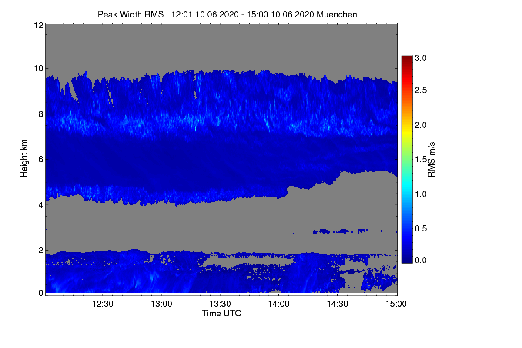Screen dimensions: 522x348
Task: Click the height tick label 6
Action: click(x=40, y=160)
